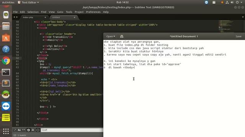The image size is (245, 137).
Task: Open the green HS application dock icon
Action: [x=6, y=95]
